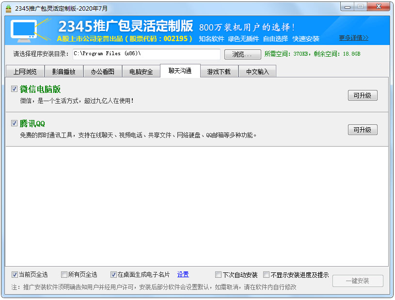Click 可升级 button for 微信电脑版
The image size is (395, 300).
(363, 95)
